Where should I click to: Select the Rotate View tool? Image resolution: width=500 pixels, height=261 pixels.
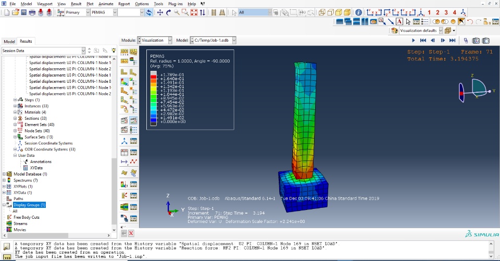tap(168, 13)
